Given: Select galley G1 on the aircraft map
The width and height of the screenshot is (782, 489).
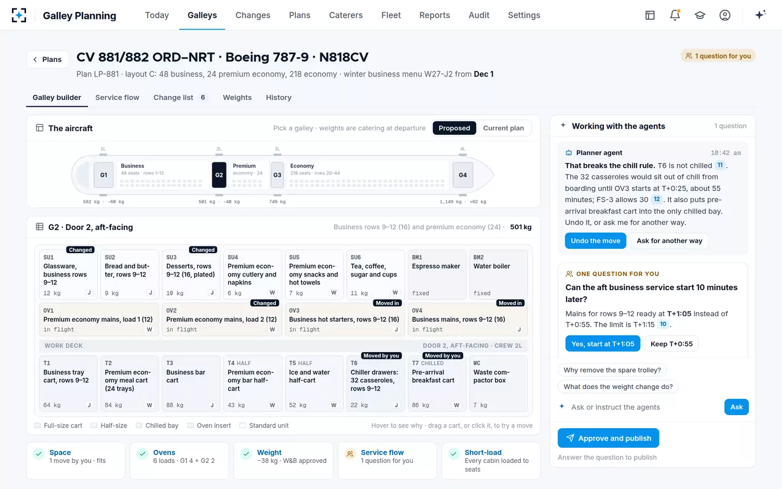Looking at the screenshot, I should (x=104, y=175).
